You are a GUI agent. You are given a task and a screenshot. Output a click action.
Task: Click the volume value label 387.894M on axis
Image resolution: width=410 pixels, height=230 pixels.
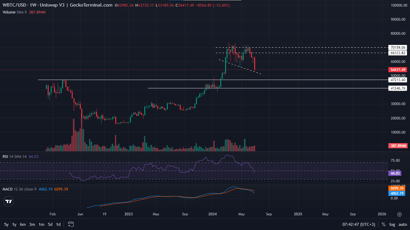(397, 146)
